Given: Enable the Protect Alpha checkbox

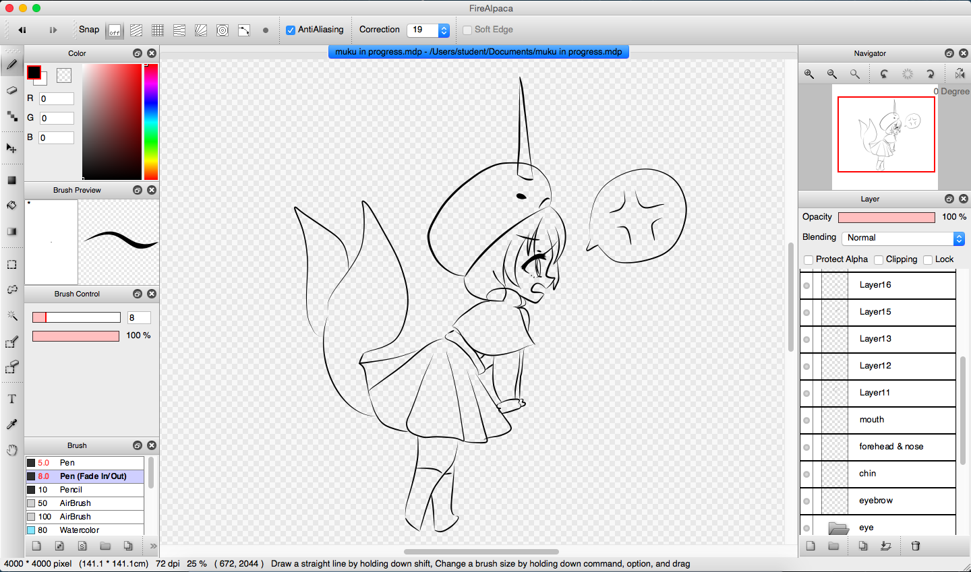Looking at the screenshot, I should pyautogui.click(x=808, y=260).
